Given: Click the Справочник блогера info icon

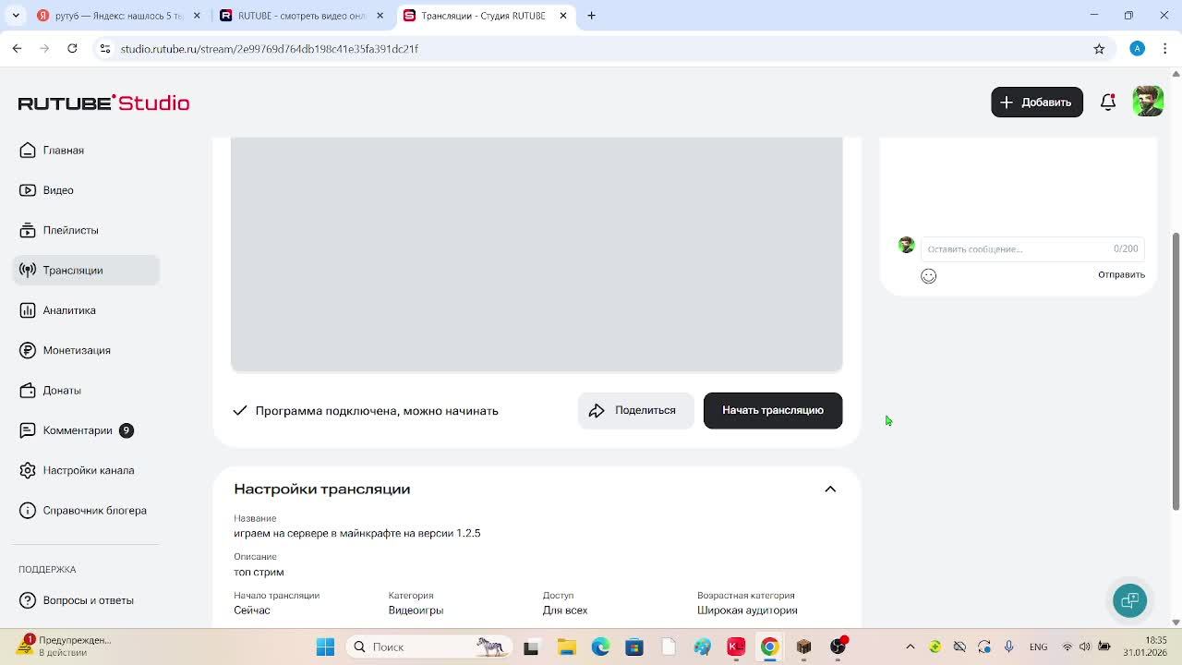Looking at the screenshot, I should point(28,511).
